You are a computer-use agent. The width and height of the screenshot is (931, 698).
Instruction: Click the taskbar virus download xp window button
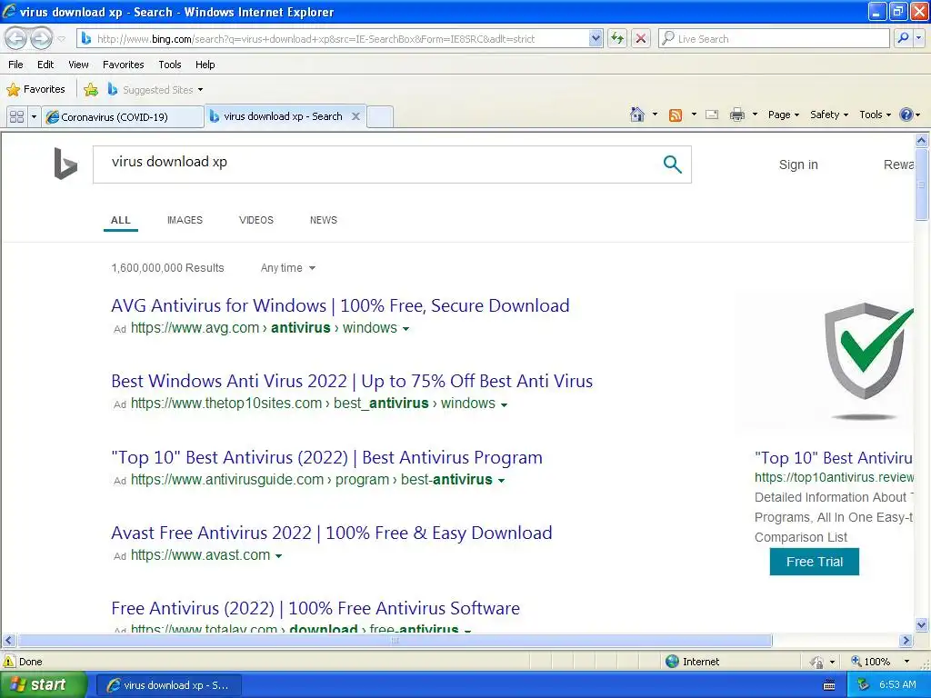[168, 685]
